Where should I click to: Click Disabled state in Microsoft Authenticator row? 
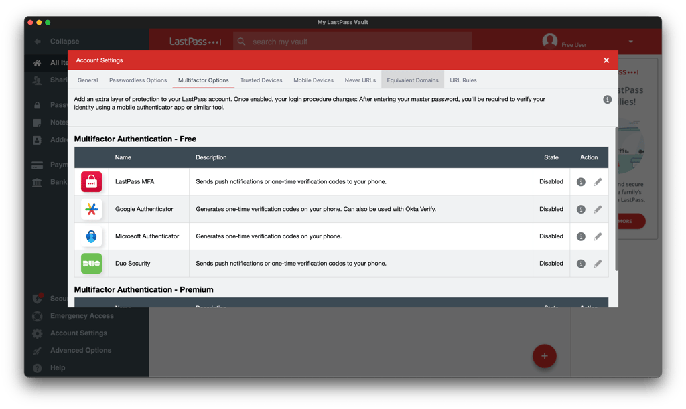(551, 236)
